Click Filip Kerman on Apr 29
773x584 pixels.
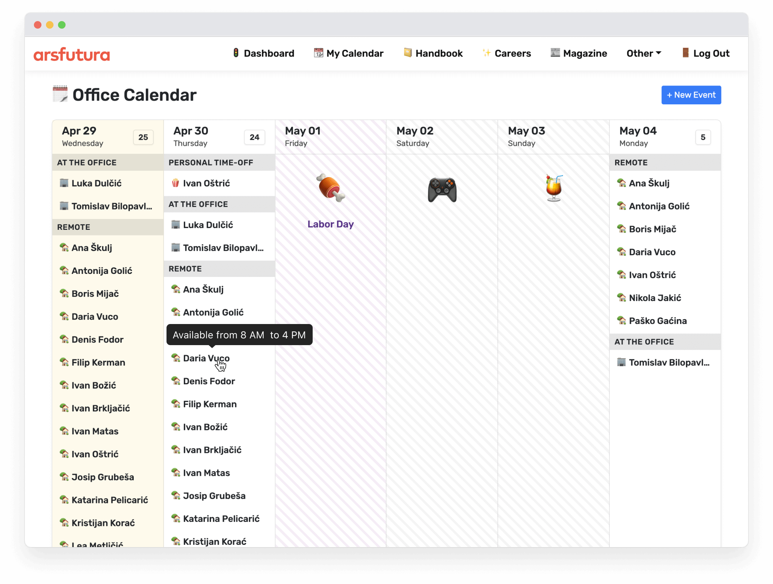tap(98, 362)
